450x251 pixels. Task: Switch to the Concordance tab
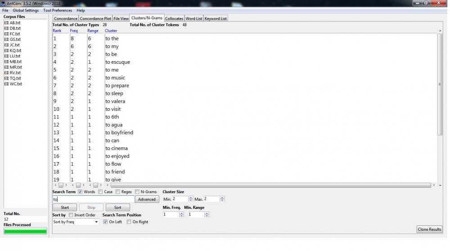coord(66,18)
